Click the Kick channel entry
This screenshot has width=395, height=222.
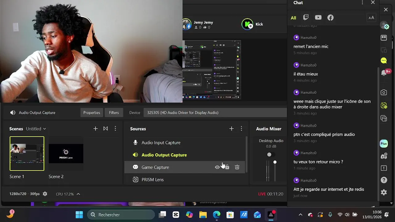click(x=252, y=24)
